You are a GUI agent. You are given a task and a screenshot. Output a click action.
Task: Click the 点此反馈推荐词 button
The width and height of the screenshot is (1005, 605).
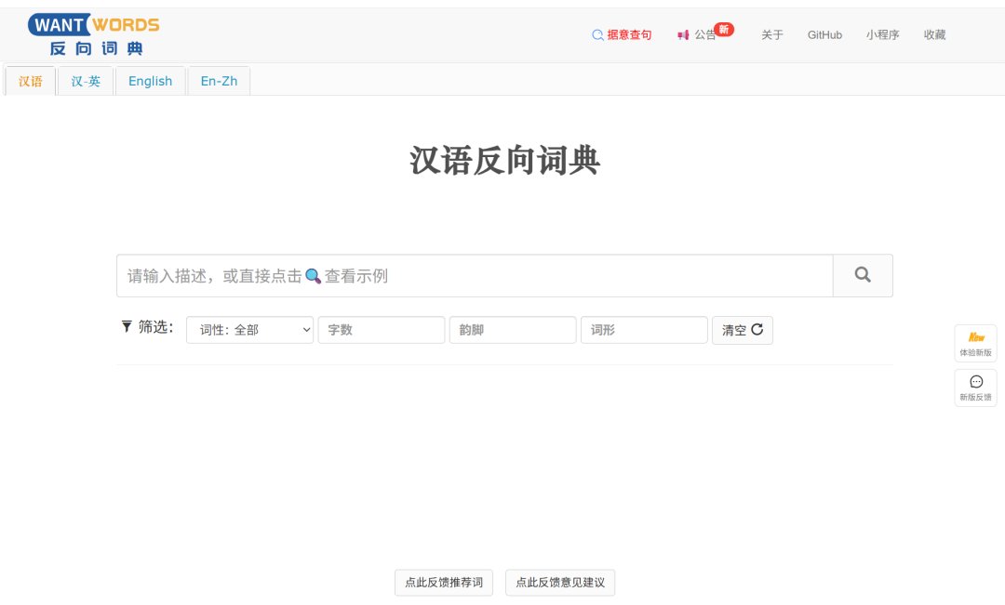coord(444,583)
